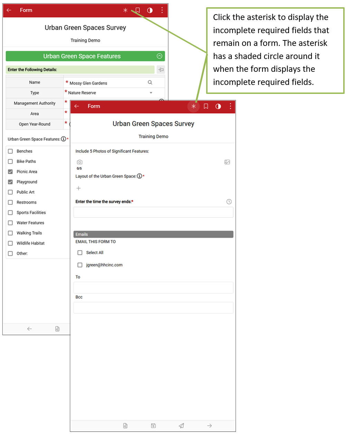Image resolution: width=346 pixels, height=434 pixels.
Task: Toggle contrast icon in back Form header
Action: click(150, 10)
